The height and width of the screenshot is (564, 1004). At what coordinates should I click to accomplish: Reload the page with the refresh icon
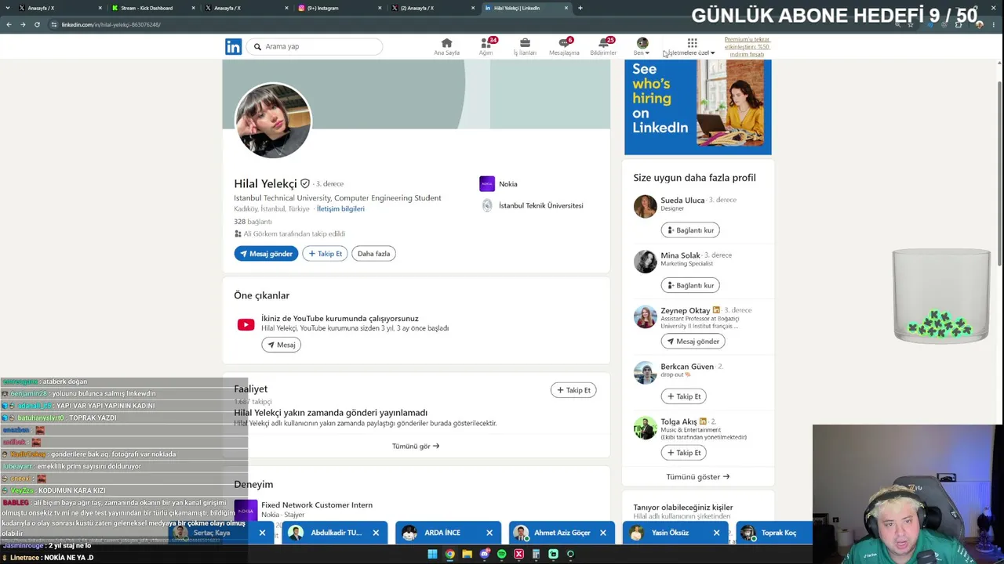click(37, 24)
